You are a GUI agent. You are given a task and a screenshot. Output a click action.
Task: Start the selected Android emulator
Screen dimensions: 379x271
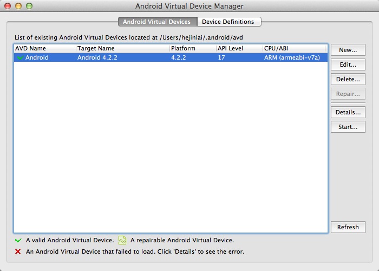pos(348,127)
